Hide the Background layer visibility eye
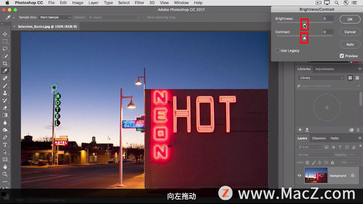 click(x=300, y=176)
